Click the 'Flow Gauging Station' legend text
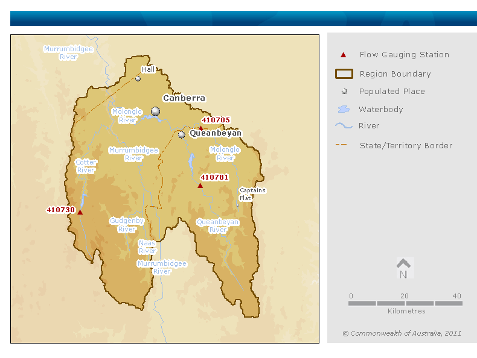The image size is (477, 358). tap(405, 55)
